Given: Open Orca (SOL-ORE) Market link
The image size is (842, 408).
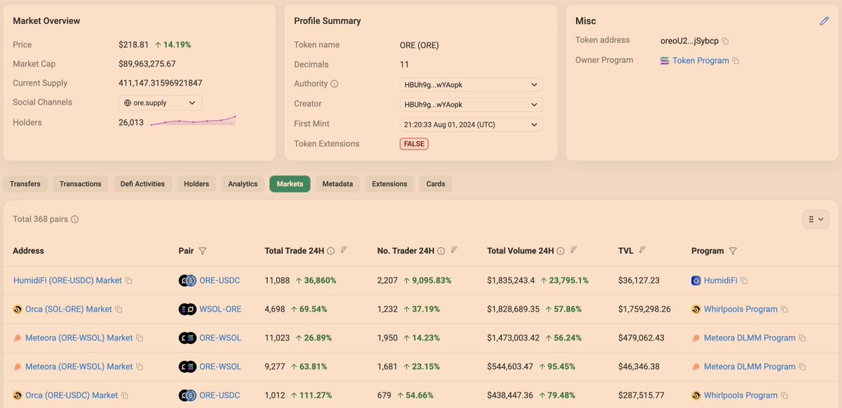Looking at the screenshot, I should pos(68,309).
